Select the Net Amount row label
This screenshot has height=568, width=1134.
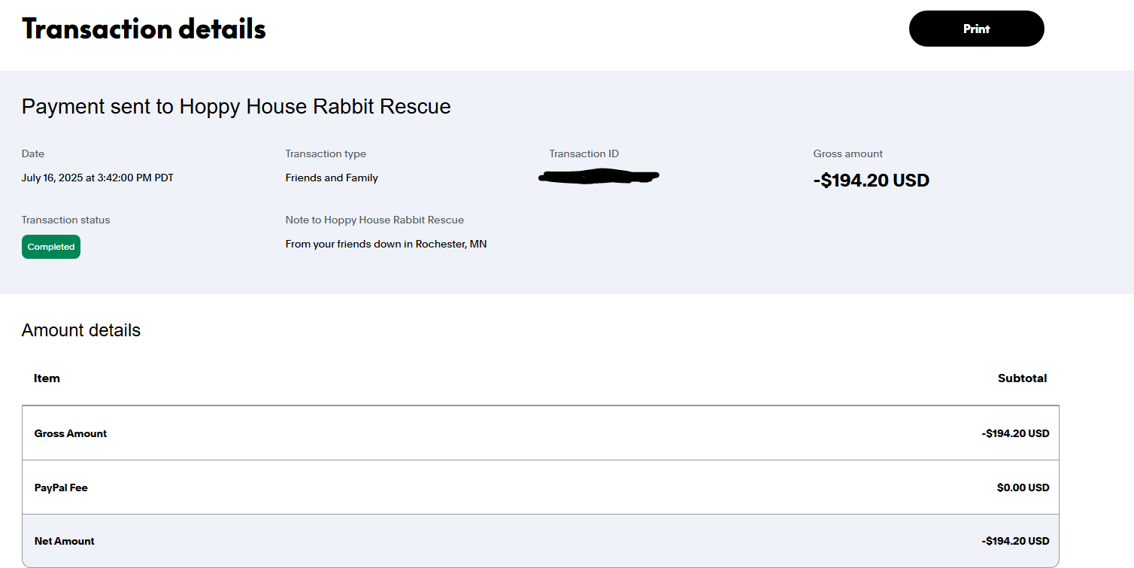point(65,541)
